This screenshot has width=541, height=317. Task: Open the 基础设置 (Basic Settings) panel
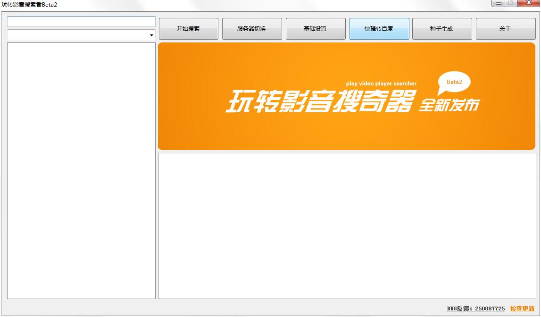click(316, 28)
